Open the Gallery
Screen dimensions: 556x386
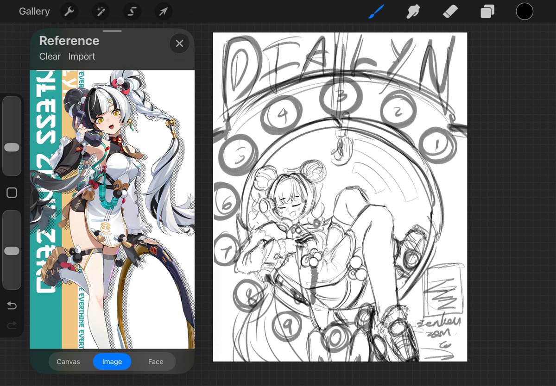pyautogui.click(x=34, y=12)
